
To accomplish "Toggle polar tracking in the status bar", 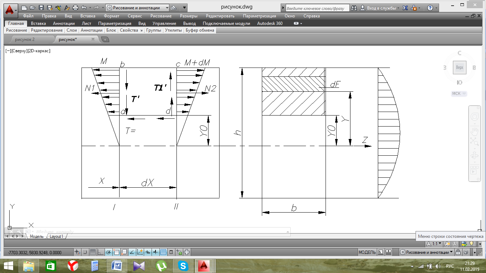I will click(109, 252).
